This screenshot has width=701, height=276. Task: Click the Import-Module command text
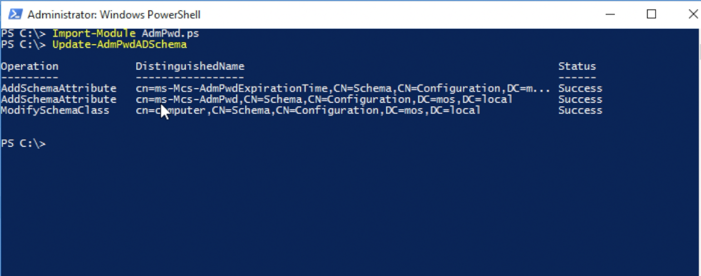click(x=94, y=34)
